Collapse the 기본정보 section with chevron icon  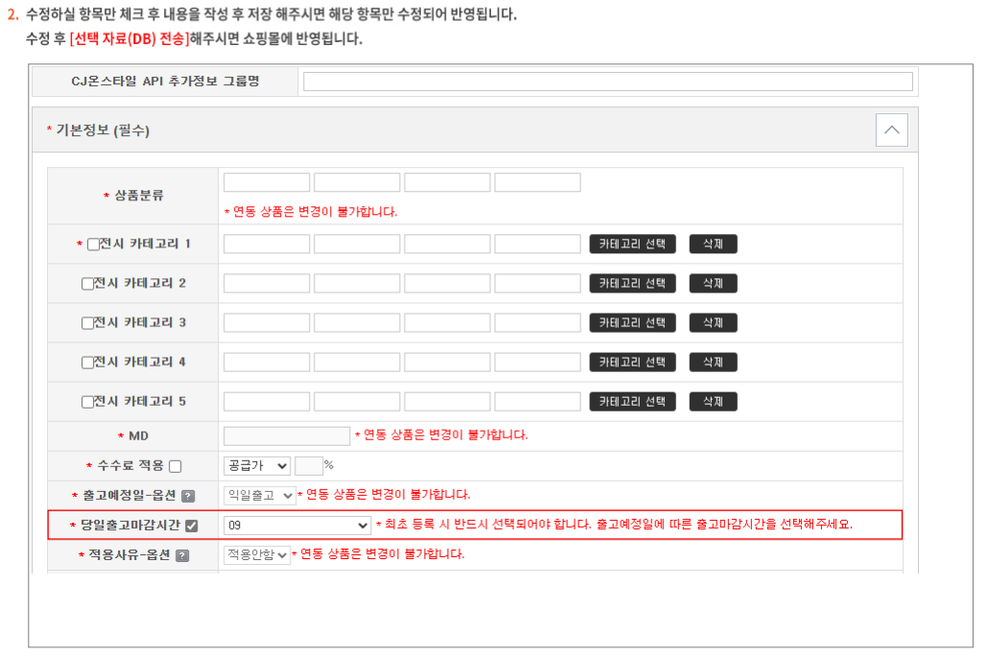(891, 129)
